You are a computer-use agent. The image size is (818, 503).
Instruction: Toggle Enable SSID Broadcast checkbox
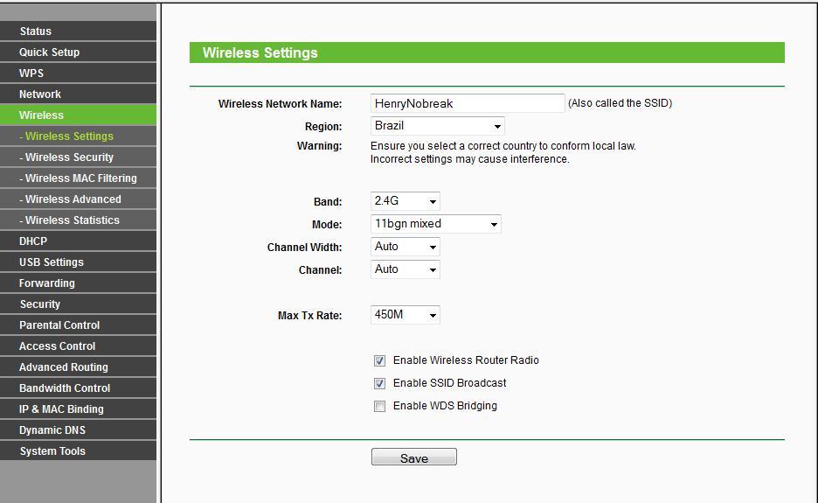(x=380, y=383)
